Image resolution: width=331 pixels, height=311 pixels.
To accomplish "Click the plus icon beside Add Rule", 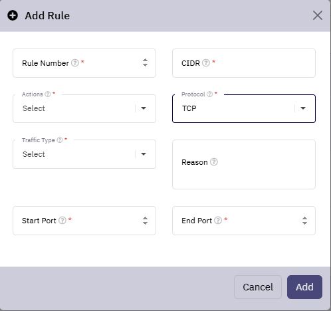I will (x=13, y=15).
